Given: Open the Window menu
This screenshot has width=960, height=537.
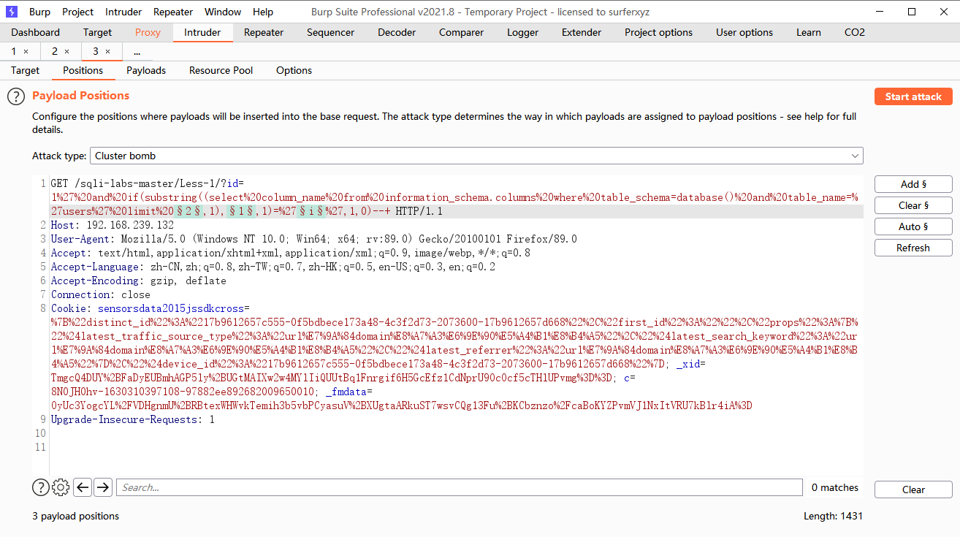Looking at the screenshot, I should click(x=223, y=12).
